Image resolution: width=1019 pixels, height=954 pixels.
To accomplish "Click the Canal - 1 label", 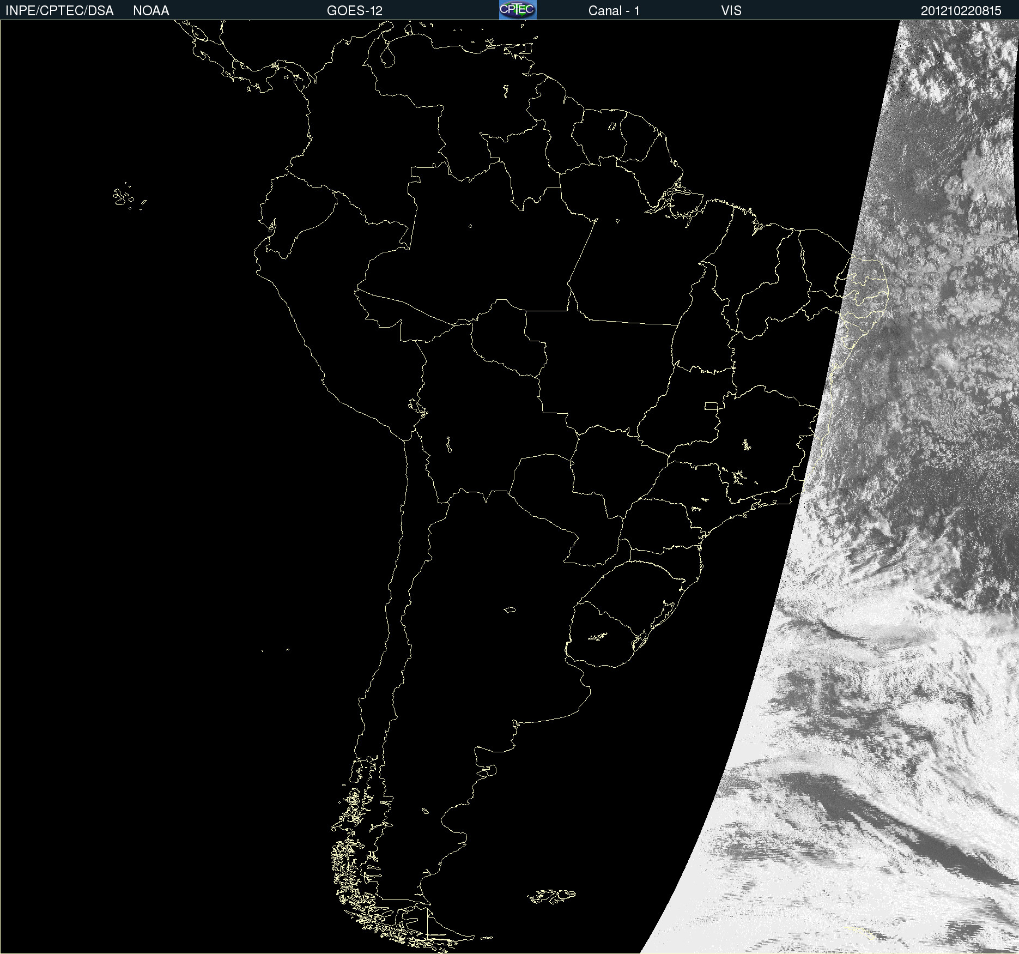I will coord(614,11).
